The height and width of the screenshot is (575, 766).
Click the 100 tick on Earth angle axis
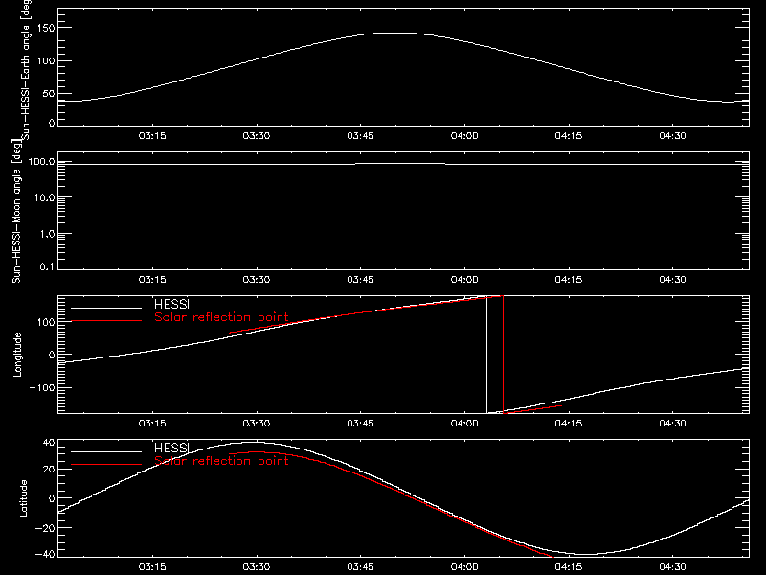(x=45, y=61)
